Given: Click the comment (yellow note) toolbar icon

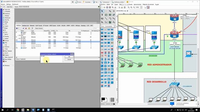Looking at the screenshot, I should 29,28.
